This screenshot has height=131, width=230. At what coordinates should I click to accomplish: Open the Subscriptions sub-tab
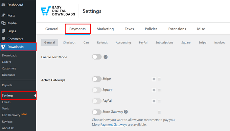pos(164,42)
